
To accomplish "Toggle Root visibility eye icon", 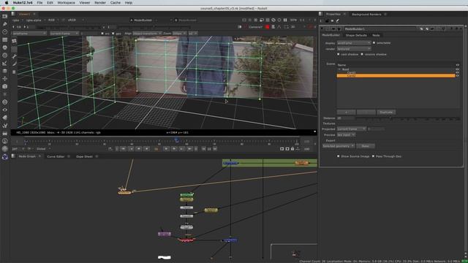I will 457,69.
